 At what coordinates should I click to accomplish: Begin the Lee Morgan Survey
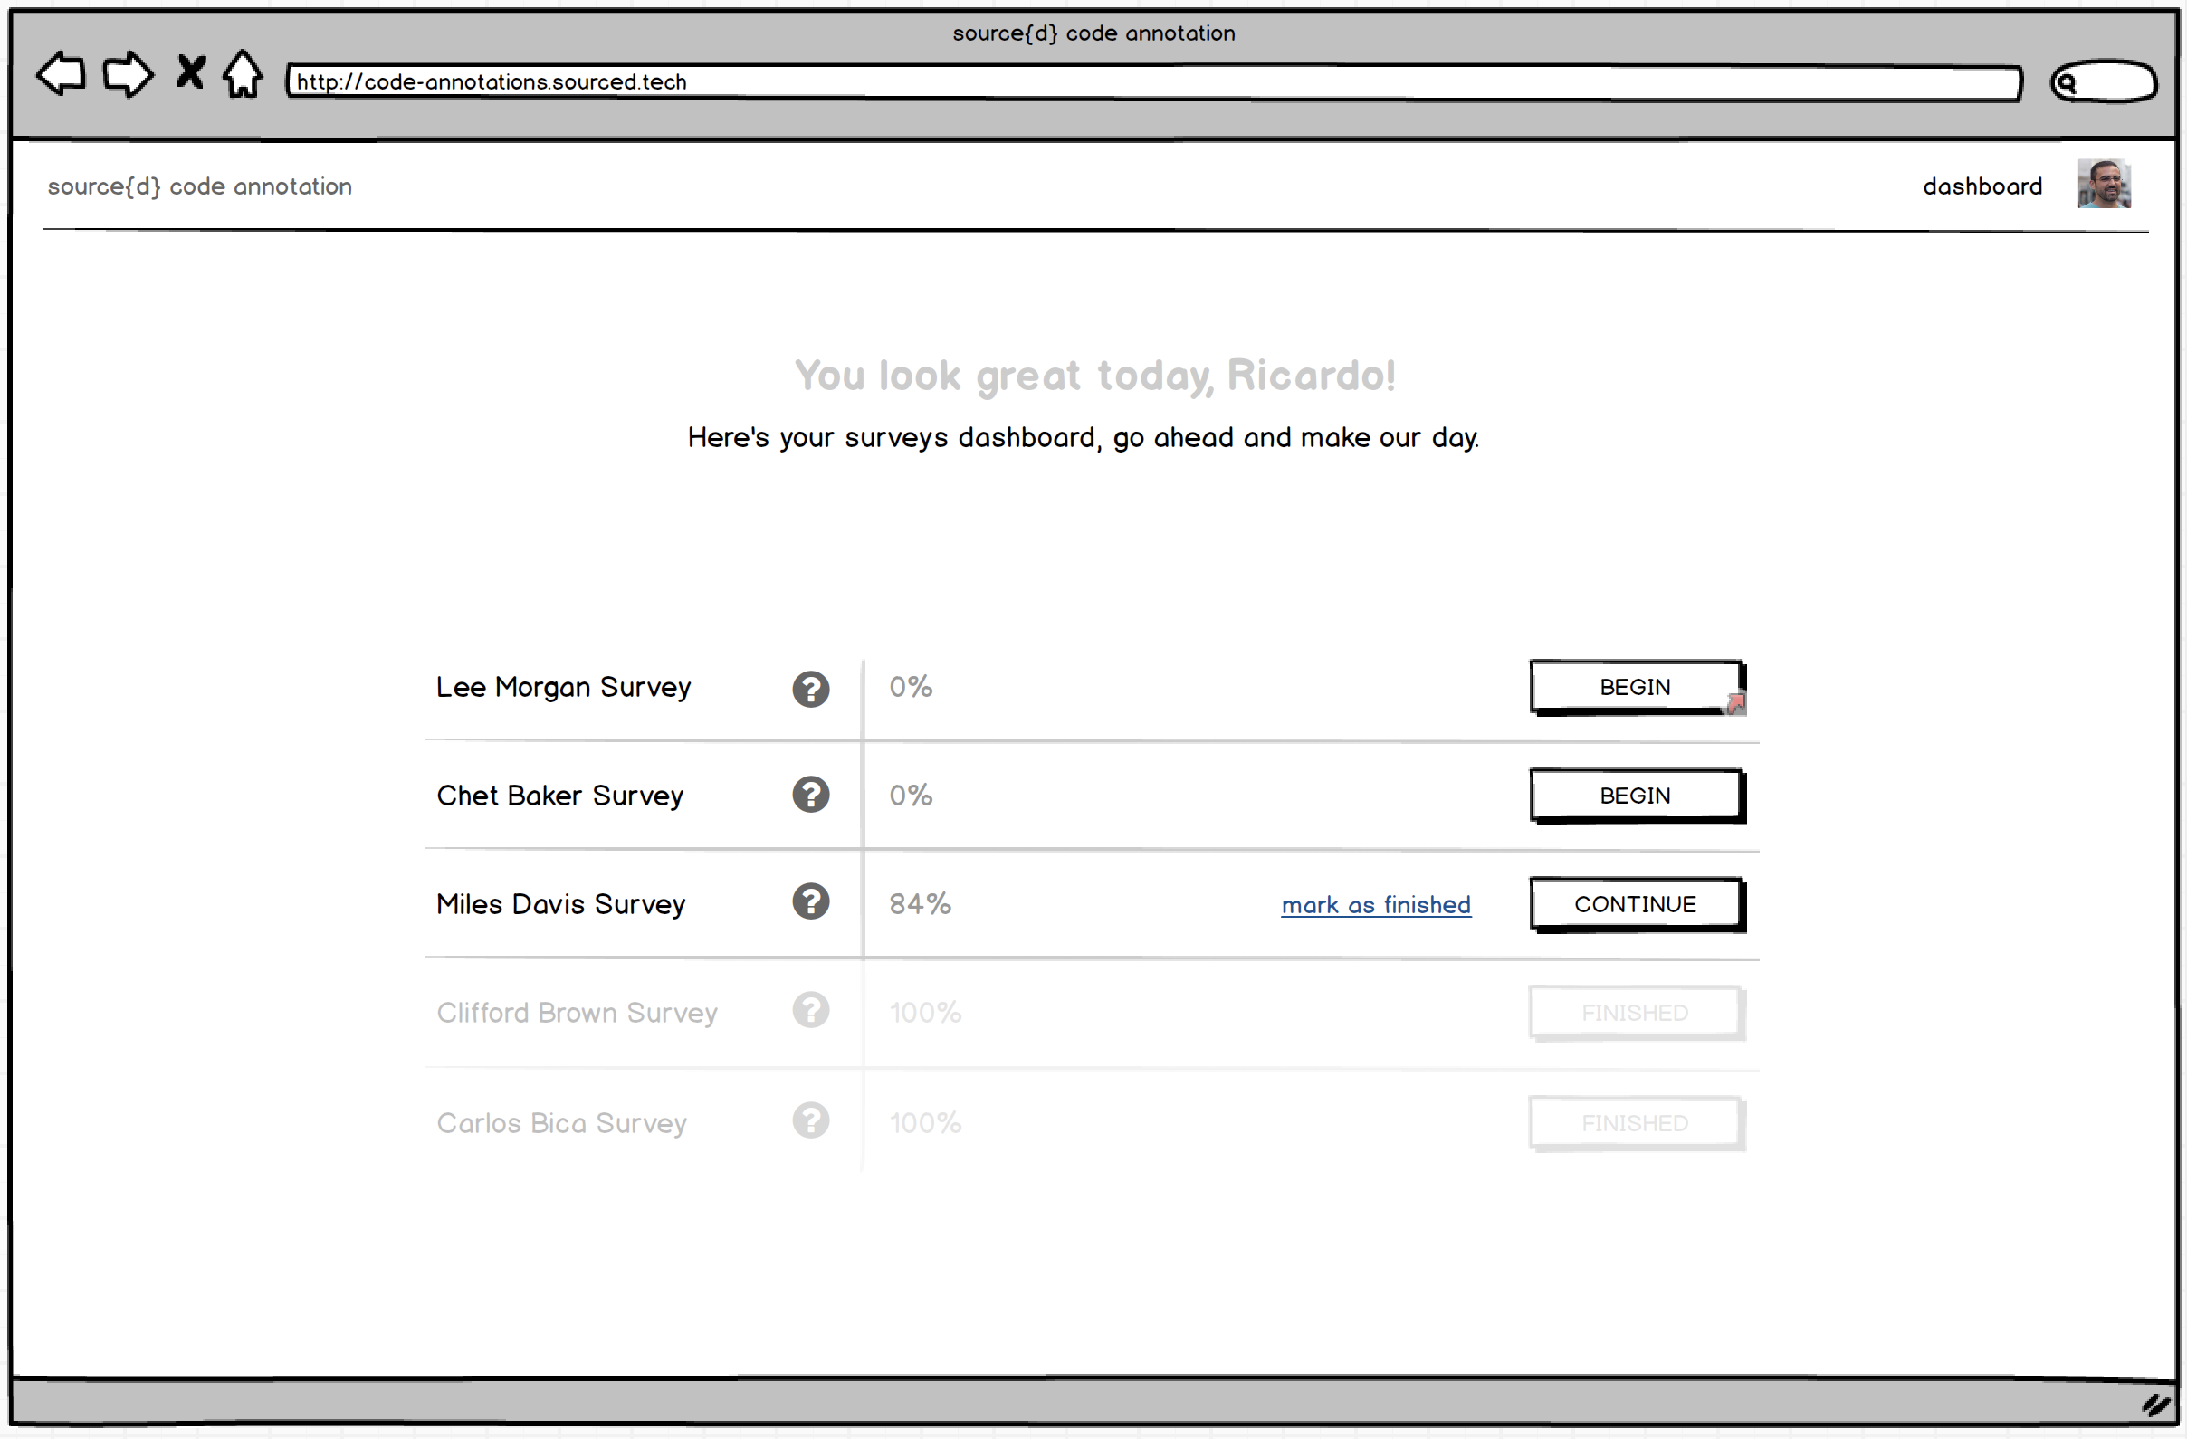click(1635, 686)
